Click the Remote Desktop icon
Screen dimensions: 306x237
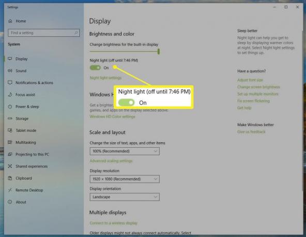pyautogui.click(x=10, y=190)
